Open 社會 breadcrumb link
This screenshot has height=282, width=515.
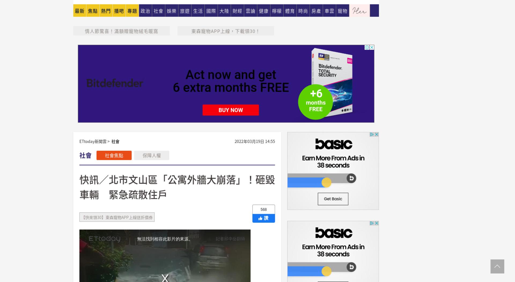coord(115,142)
